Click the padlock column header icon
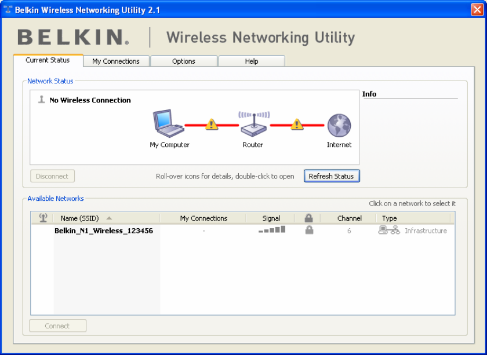 [x=308, y=218]
